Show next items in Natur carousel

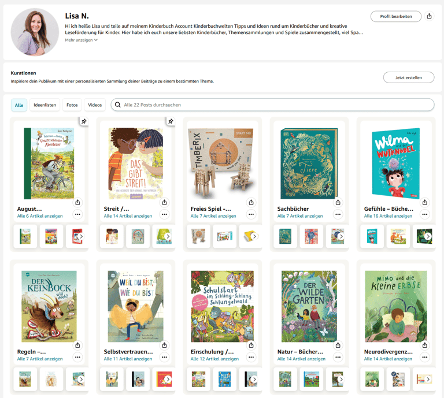pyautogui.click(x=341, y=379)
